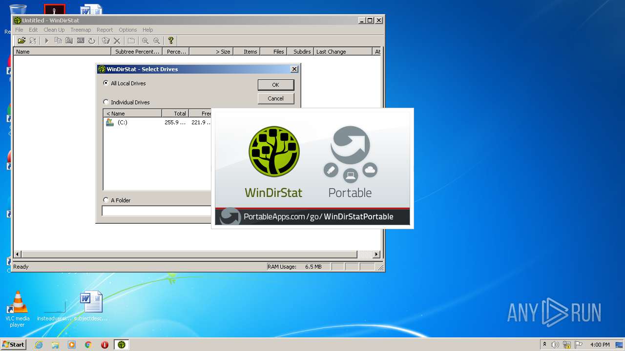Click WinDirStat tree icon in main title bar
The height and width of the screenshot is (351, 625).
[18, 20]
